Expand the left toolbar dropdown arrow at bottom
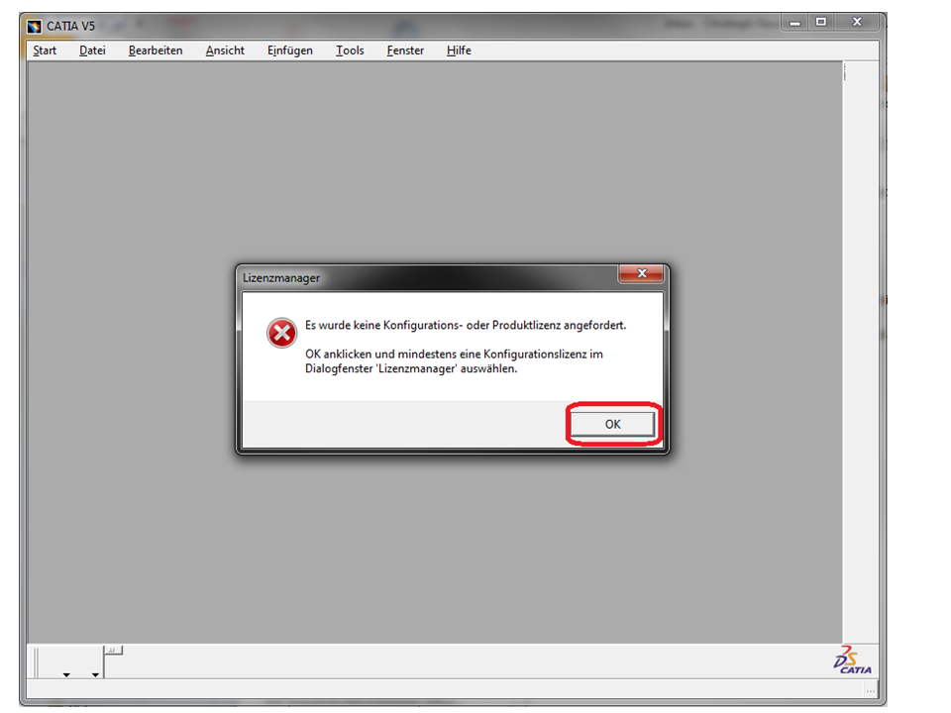Viewport: 951px width, 713px height. [66, 674]
